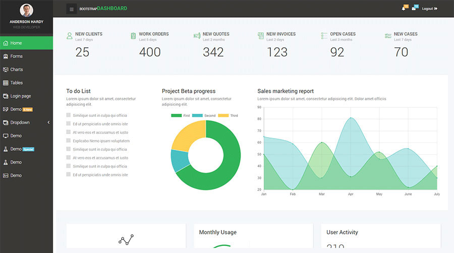Open the notifications bell icon
This screenshot has height=253, width=454.
click(404, 8)
